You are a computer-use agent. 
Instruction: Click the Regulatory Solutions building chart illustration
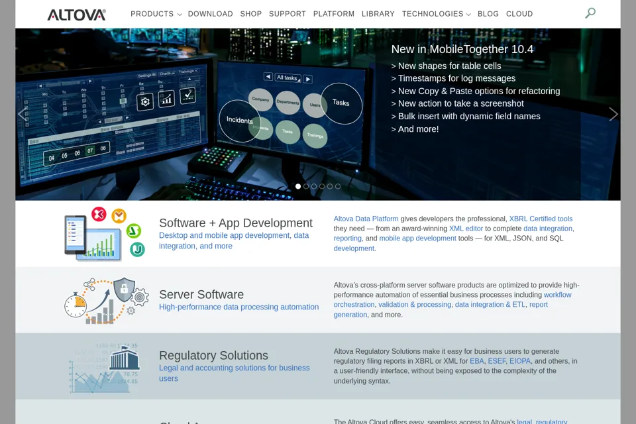coord(104,368)
